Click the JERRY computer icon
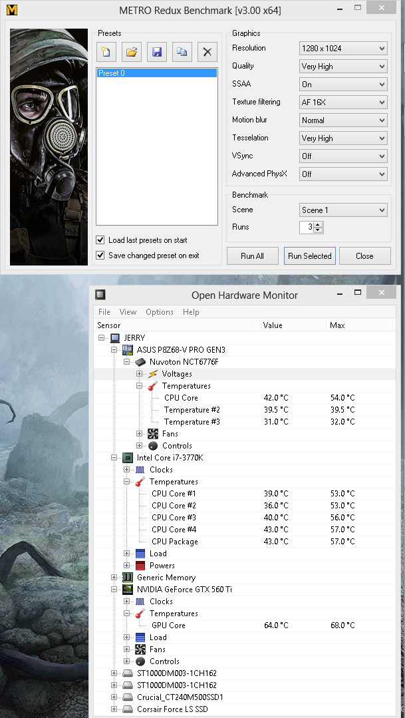This screenshot has height=718, width=405. (115, 338)
